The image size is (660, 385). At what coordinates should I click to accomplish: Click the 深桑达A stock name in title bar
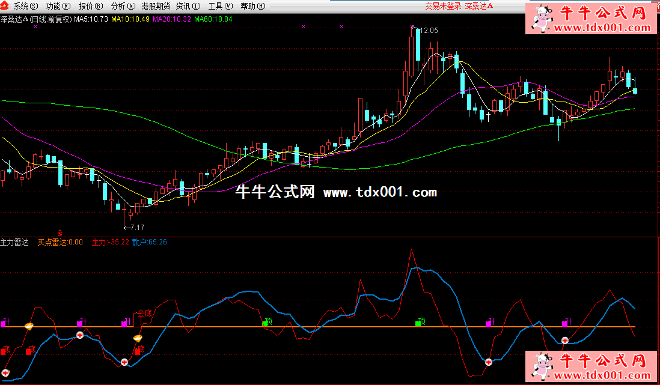[x=479, y=6]
